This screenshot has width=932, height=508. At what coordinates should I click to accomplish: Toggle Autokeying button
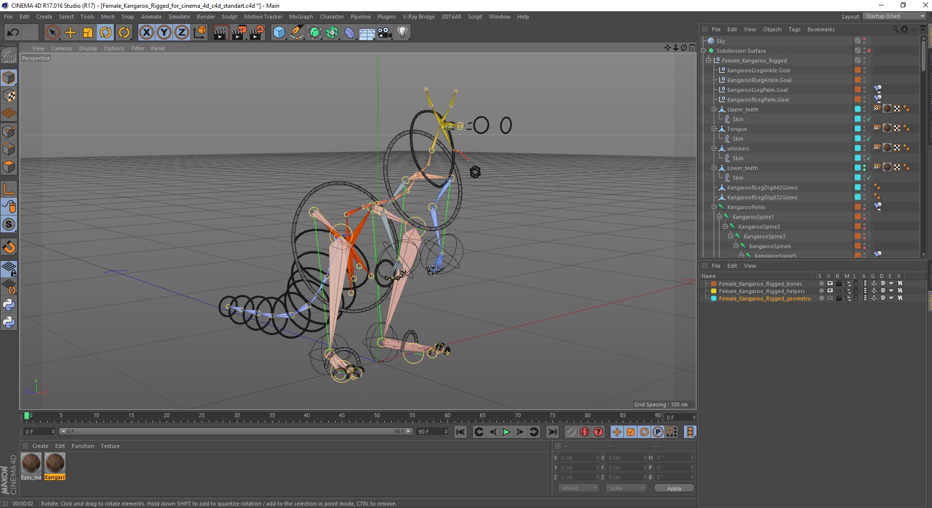pos(584,432)
